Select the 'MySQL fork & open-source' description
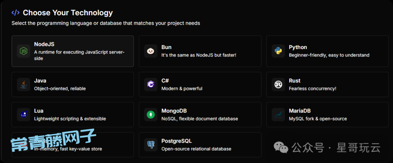393x163 pixels. (318, 119)
